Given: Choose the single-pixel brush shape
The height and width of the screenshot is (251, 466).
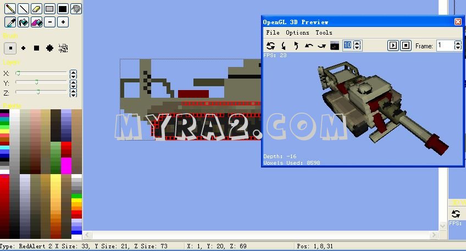Looking at the screenshot, I should click(x=10, y=48).
